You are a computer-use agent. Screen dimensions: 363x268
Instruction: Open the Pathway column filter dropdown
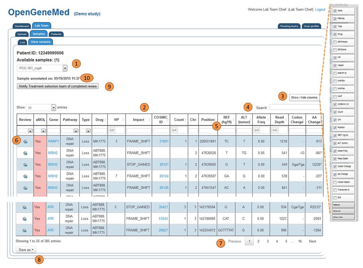click(x=76, y=131)
